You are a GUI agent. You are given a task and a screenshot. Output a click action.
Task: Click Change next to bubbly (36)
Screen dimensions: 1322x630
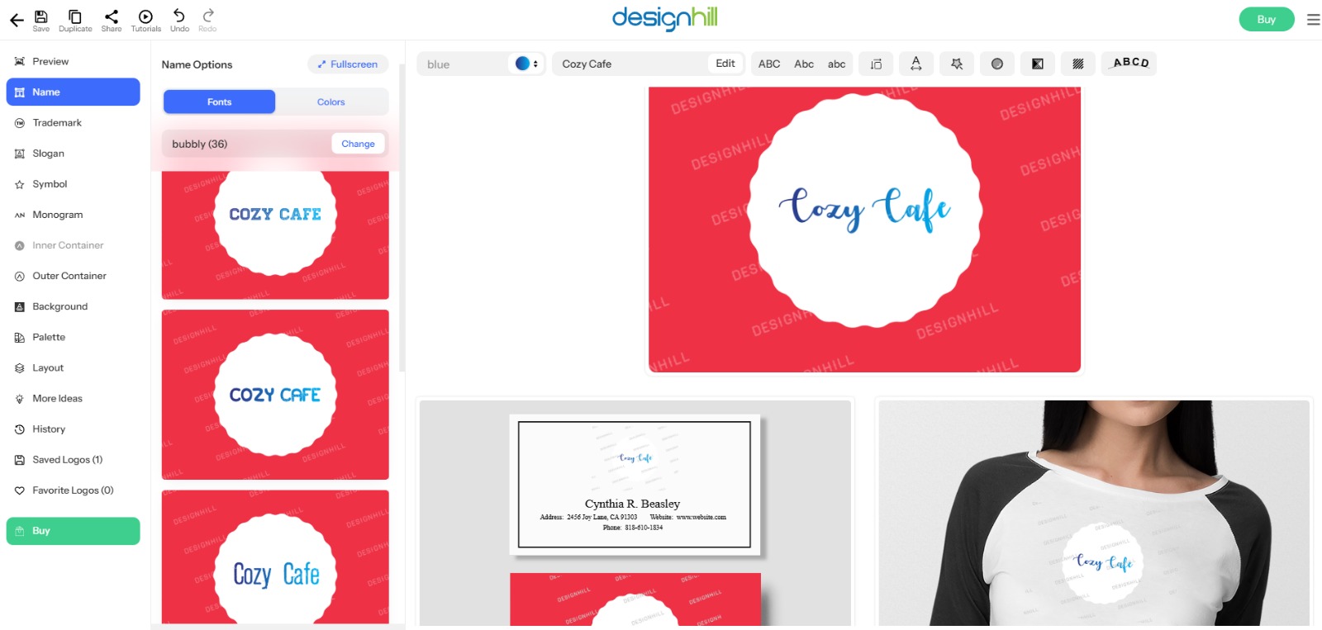[x=358, y=144]
